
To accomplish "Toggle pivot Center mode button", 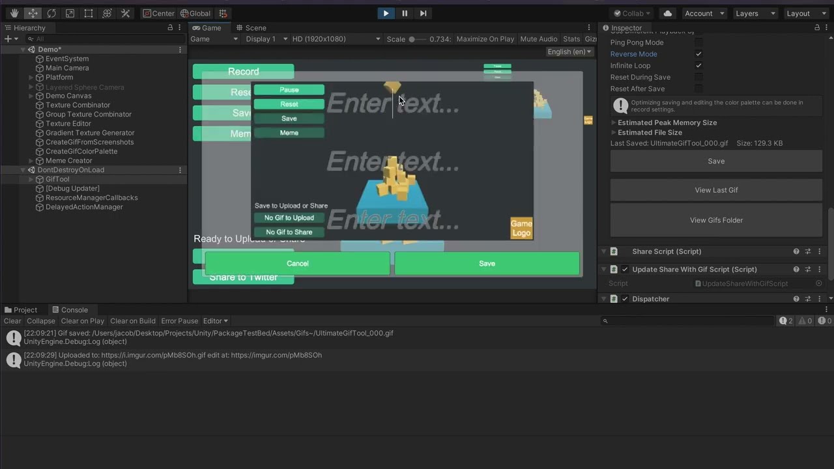I will coord(159,13).
